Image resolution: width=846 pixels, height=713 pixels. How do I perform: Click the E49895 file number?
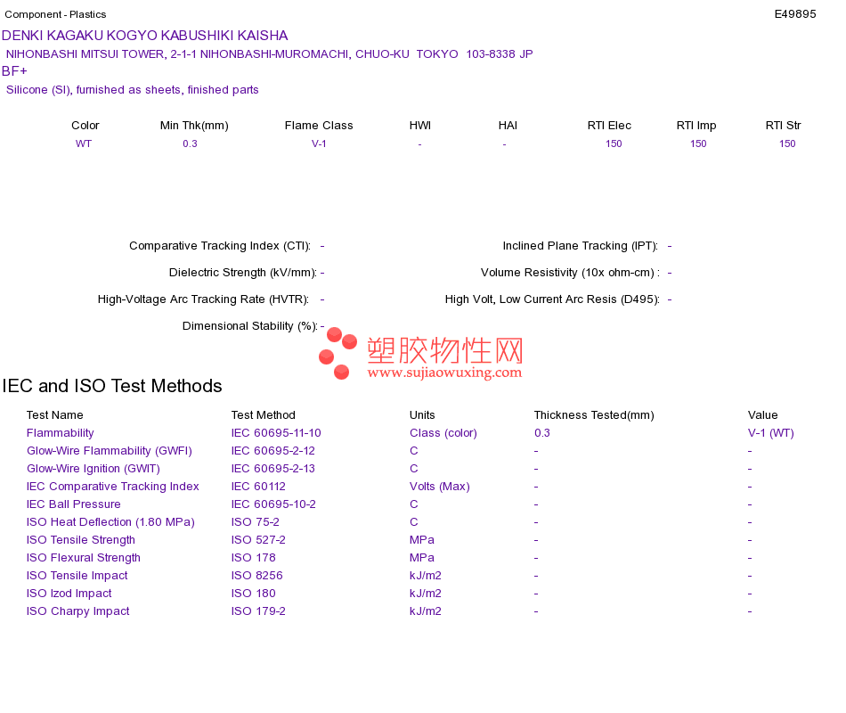click(795, 14)
